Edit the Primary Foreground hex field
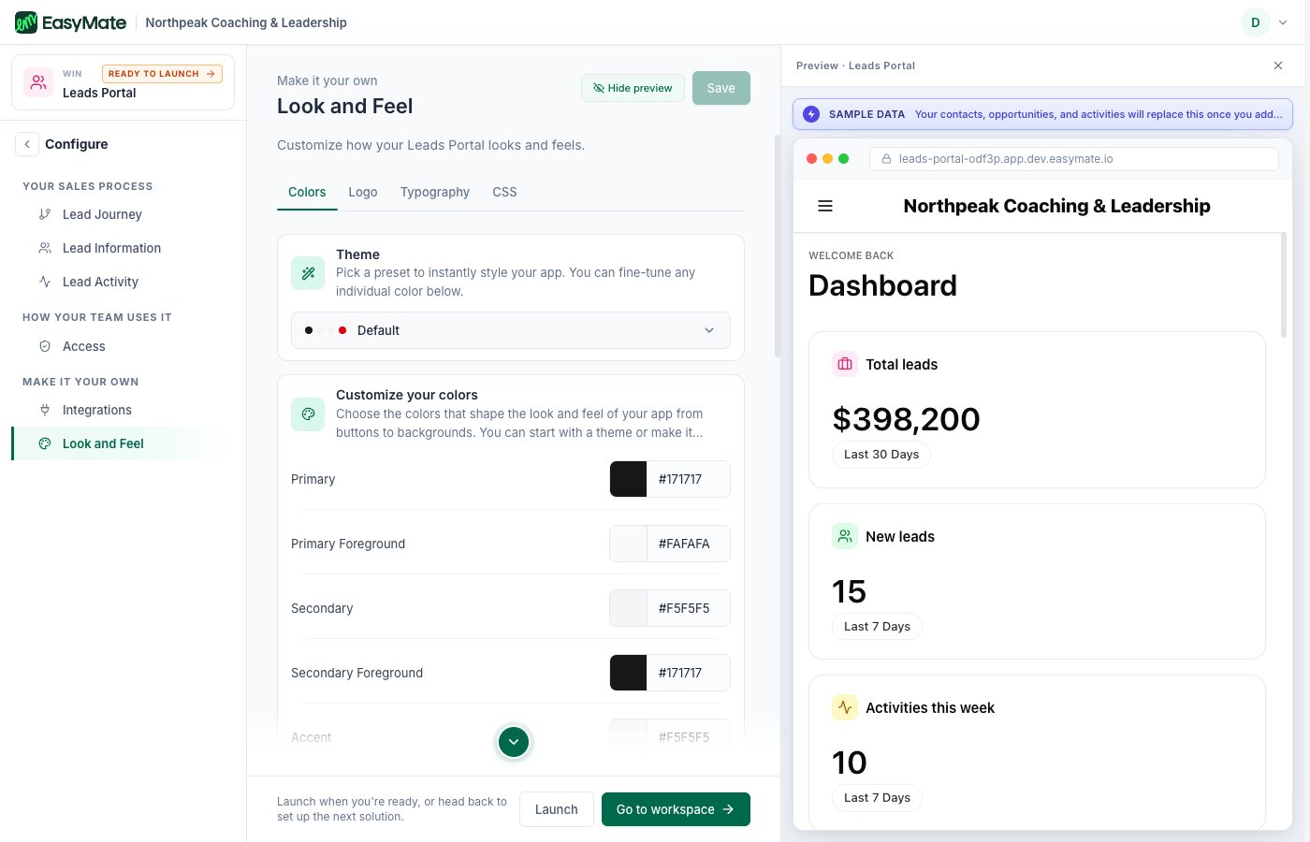The width and height of the screenshot is (1310, 842). click(x=689, y=544)
